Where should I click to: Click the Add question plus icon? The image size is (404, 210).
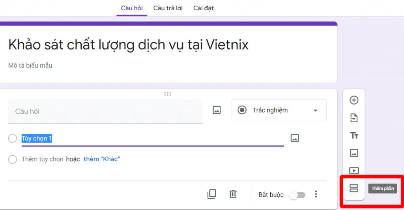pos(354,100)
